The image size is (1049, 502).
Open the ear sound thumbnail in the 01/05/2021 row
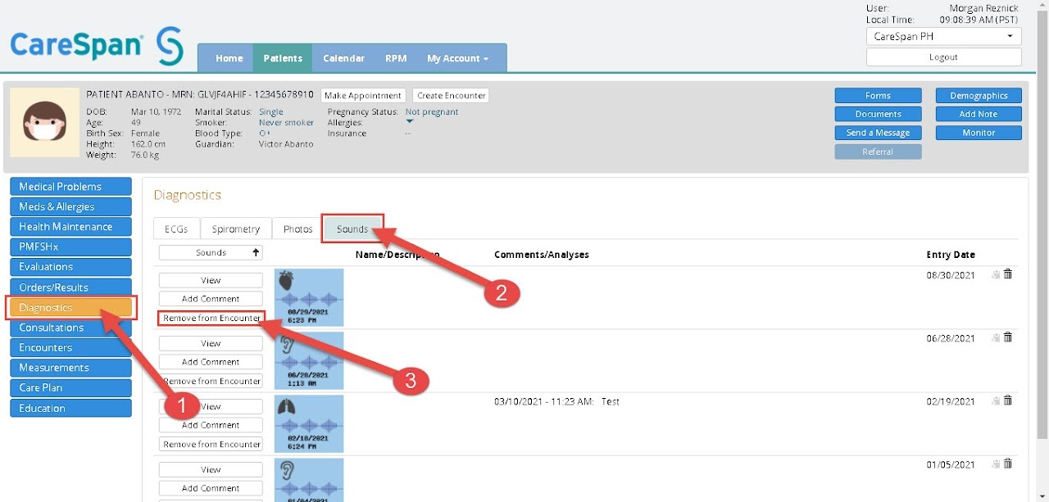tap(309, 480)
